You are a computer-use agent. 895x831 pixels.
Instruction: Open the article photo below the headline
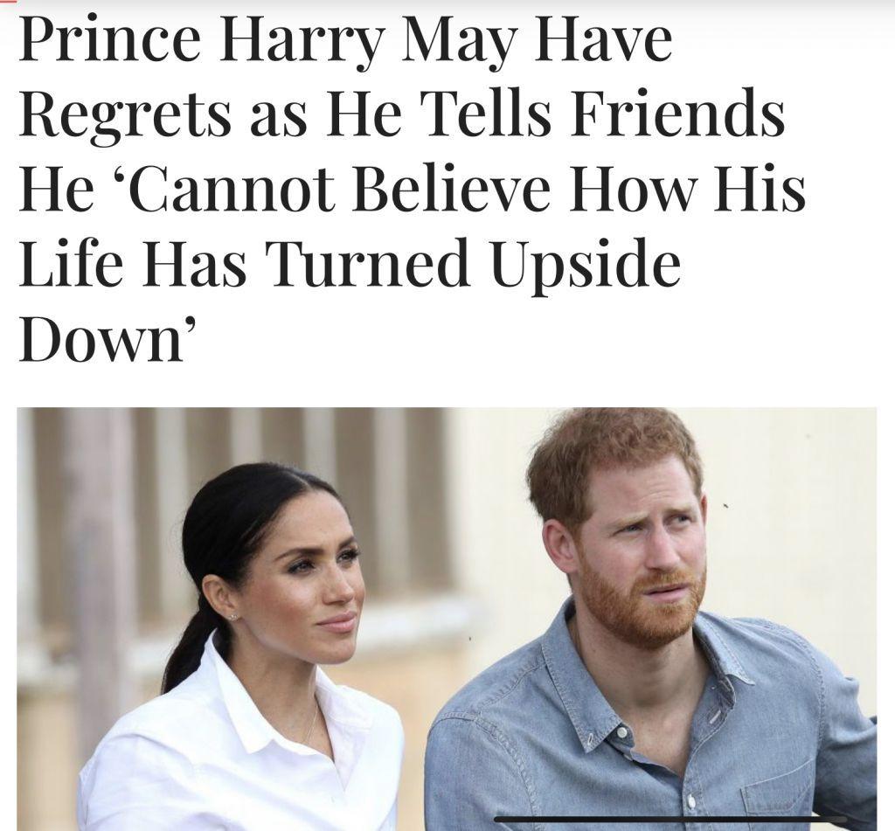447,619
